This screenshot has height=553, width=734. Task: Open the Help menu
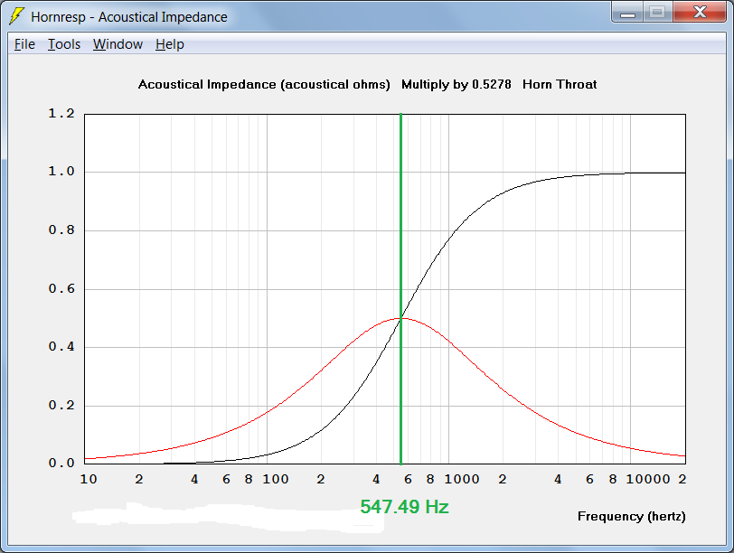pyautogui.click(x=169, y=44)
